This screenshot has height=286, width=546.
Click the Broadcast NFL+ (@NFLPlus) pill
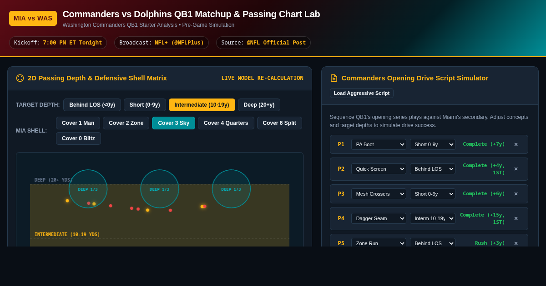coord(162,43)
